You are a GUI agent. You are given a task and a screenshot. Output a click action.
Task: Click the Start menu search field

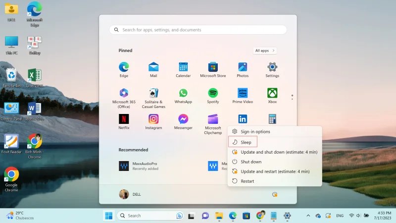pos(198,30)
